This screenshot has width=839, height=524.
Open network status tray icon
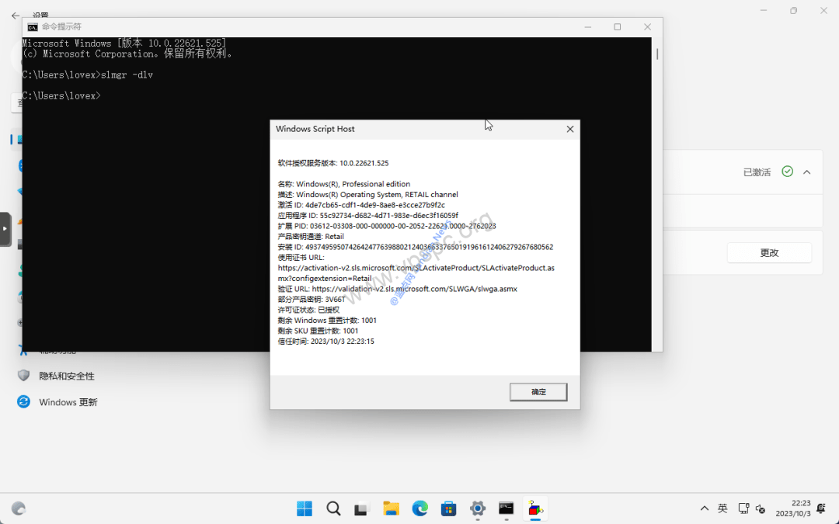point(743,508)
